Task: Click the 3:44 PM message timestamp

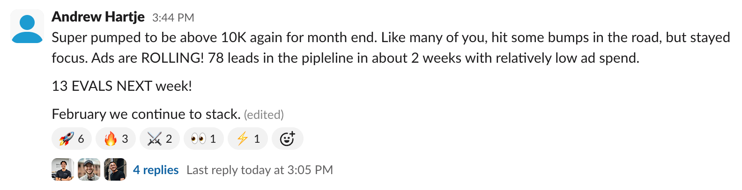Action: pyautogui.click(x=173, y=18)
